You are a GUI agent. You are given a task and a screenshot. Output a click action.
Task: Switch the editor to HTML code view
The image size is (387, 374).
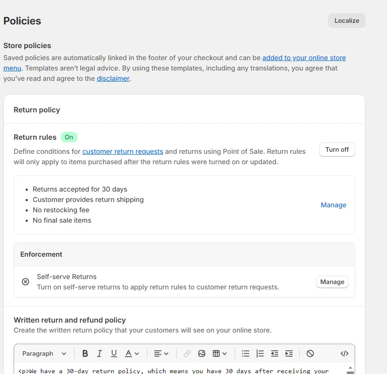pos(344,354)
